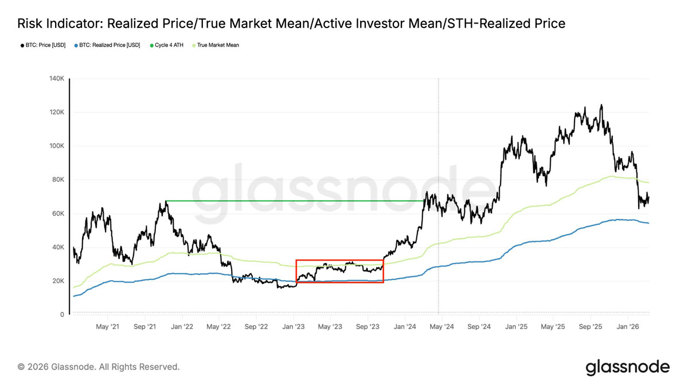
Task: Toggle the BTC: Realized Price [USD] series label
Action: [110, 45]
